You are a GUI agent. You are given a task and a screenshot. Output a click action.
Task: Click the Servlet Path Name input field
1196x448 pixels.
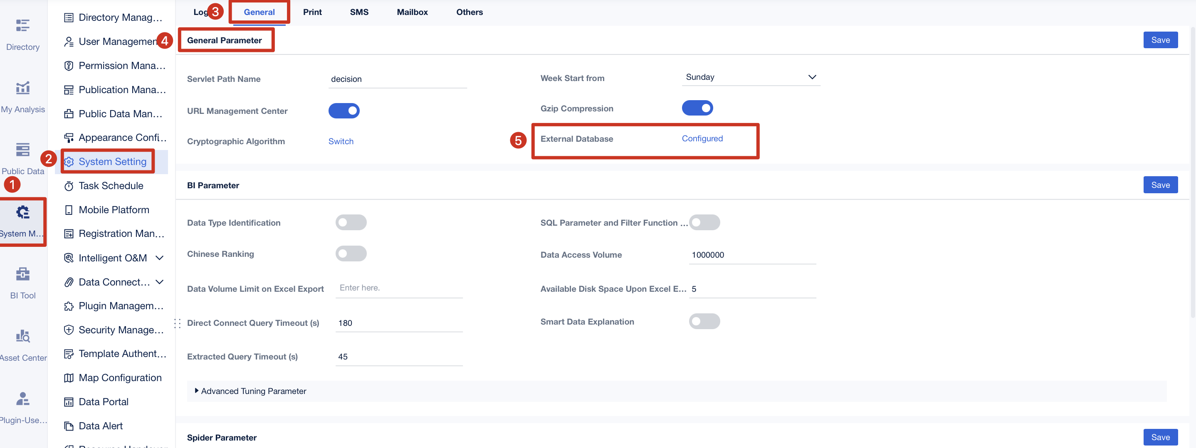pyautogui.click(x=398, y=79)
